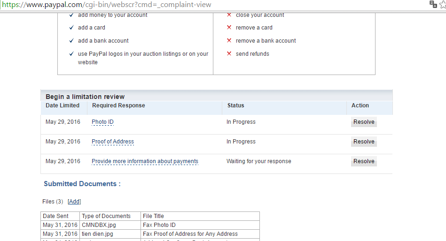Screen dimensions: 446x241
Task: Click the Date Limited column header
Action: tap(63, 105)
